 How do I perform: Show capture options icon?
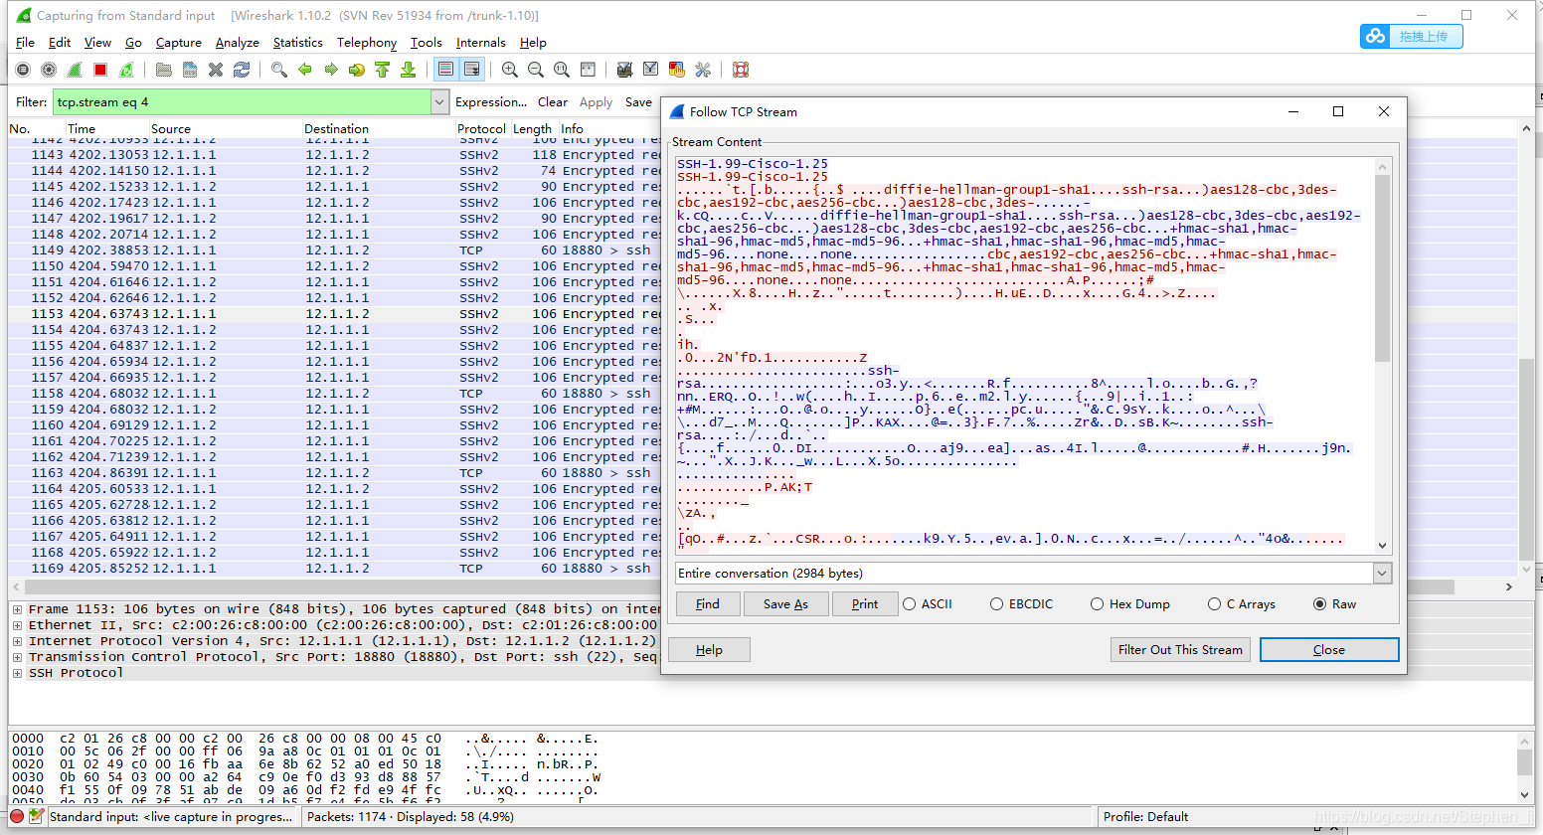coord(49,70)
